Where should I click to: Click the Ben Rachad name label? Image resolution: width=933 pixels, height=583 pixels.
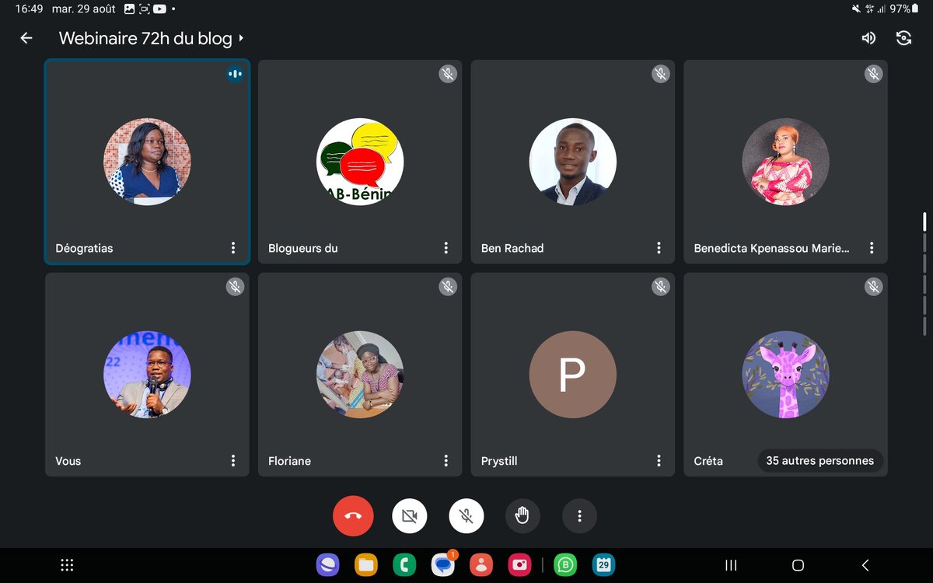(512, 248)
